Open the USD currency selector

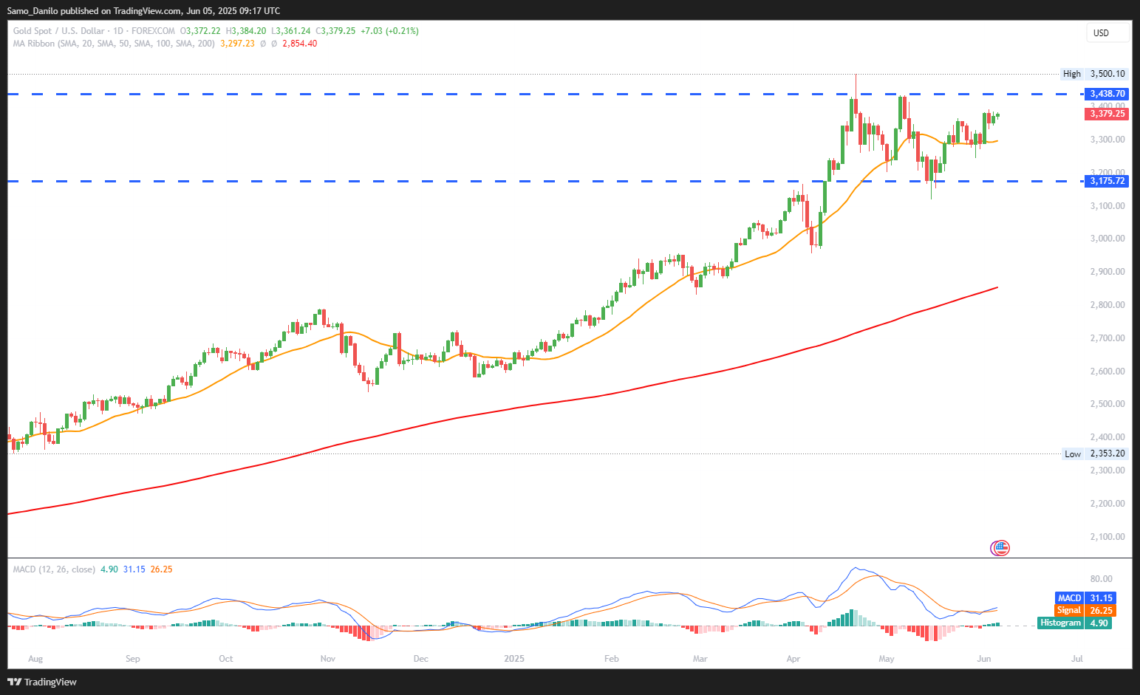[1107, 32]
